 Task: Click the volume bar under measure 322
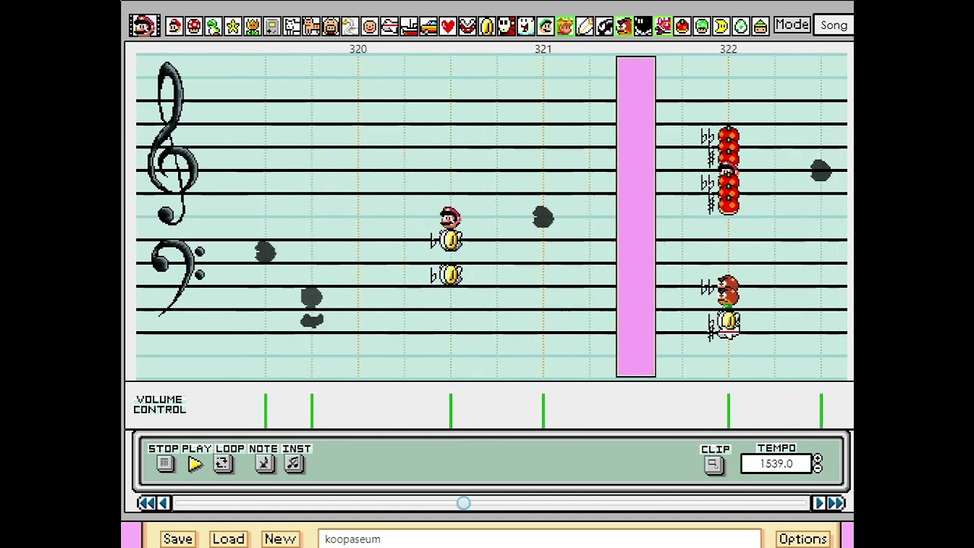point(728,411)
